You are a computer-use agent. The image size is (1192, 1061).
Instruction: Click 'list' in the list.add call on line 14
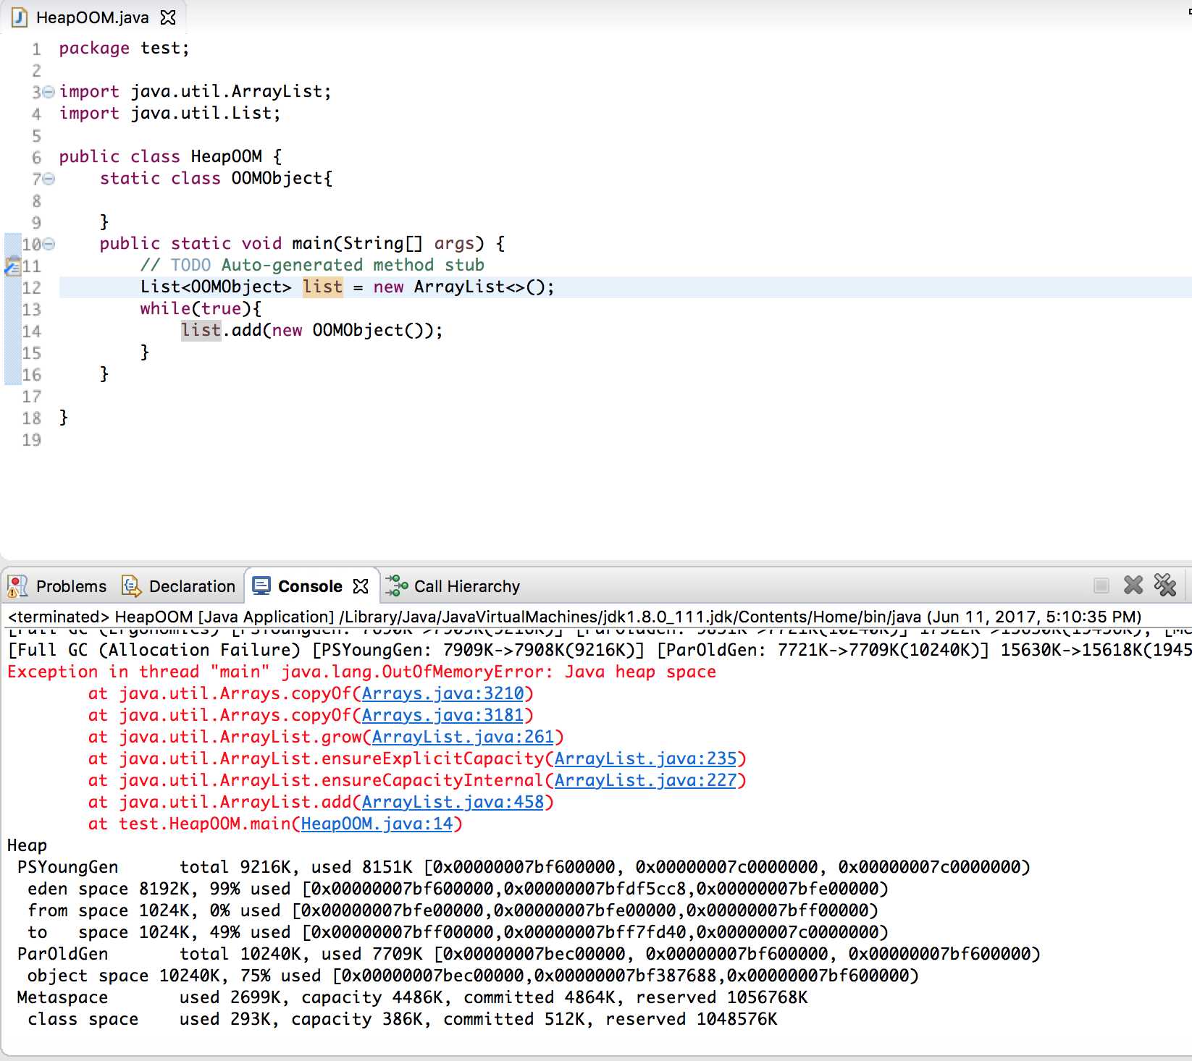(x=201, y=331)
